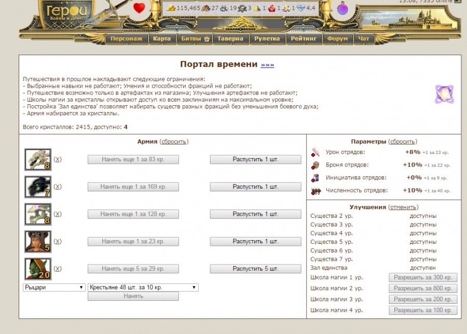
Task: Click the gold coins resource icon
Action: tap(171, 8)
